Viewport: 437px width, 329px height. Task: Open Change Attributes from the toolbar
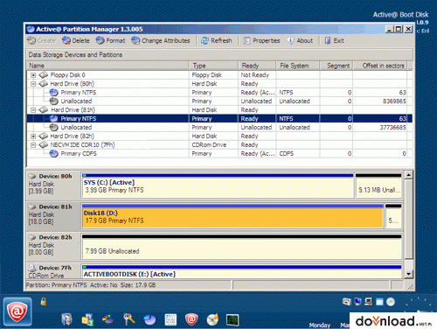pyautogui.click(x=161, y=41)
